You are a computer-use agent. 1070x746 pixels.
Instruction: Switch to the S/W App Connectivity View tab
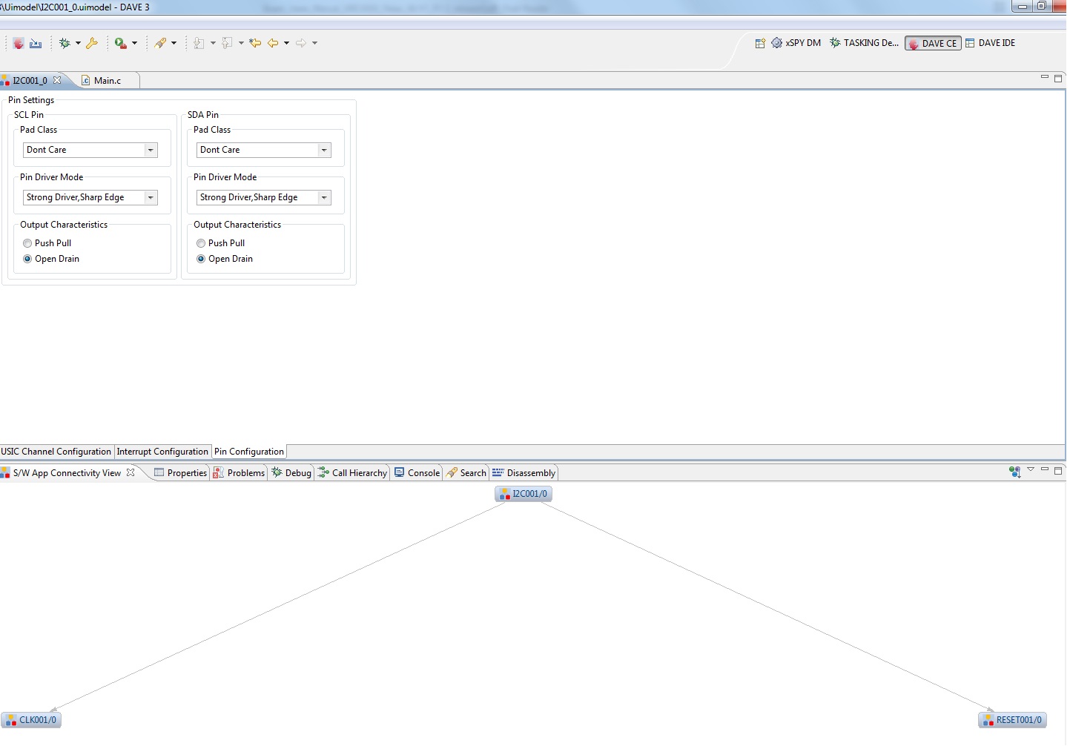click(x=67, y=473)
